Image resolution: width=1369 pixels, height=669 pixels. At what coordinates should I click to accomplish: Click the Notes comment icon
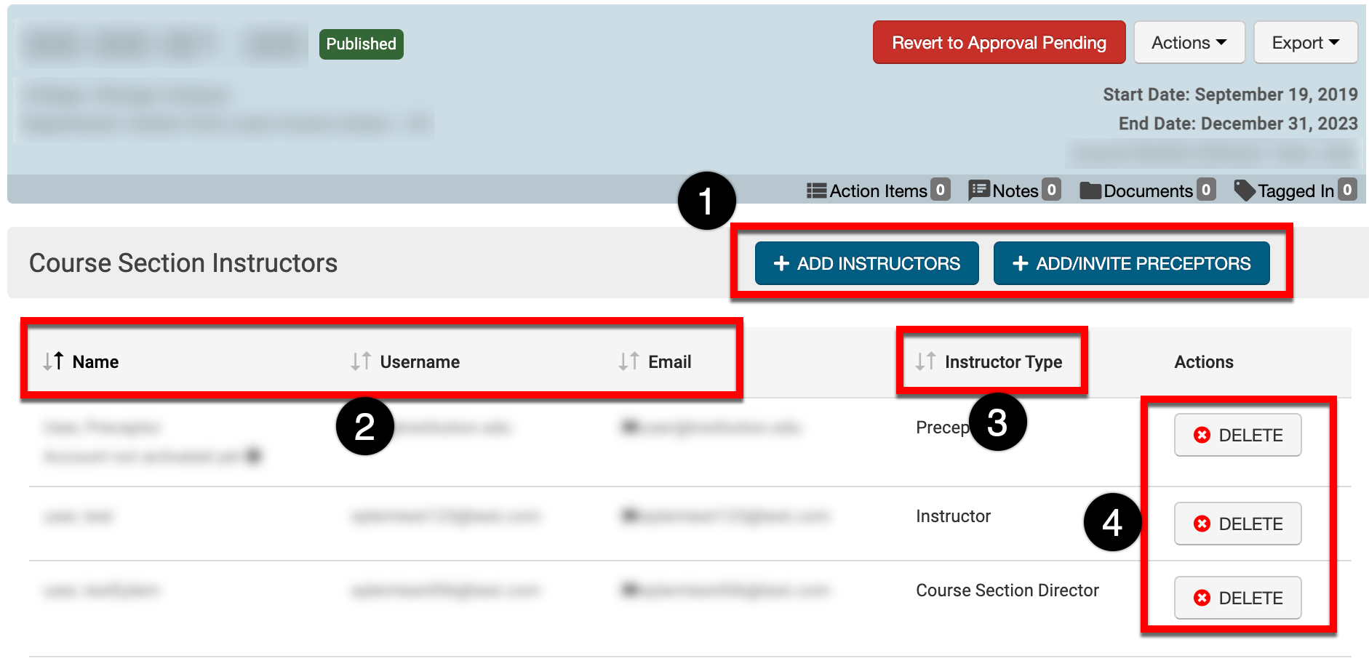979,191
